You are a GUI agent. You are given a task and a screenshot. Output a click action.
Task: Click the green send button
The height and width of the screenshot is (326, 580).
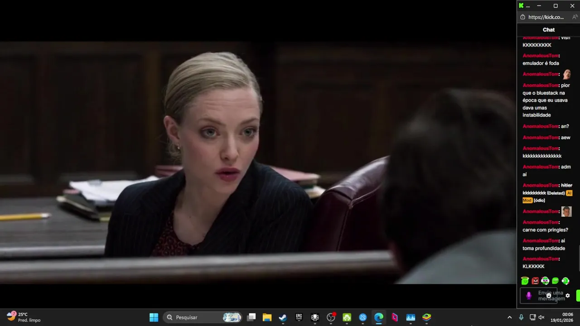pos(578,296)
